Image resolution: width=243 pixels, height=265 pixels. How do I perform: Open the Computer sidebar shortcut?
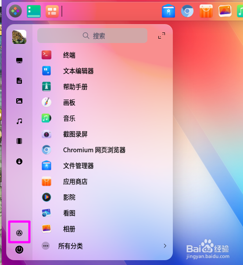pyautogui.click(x=19, y=61)
